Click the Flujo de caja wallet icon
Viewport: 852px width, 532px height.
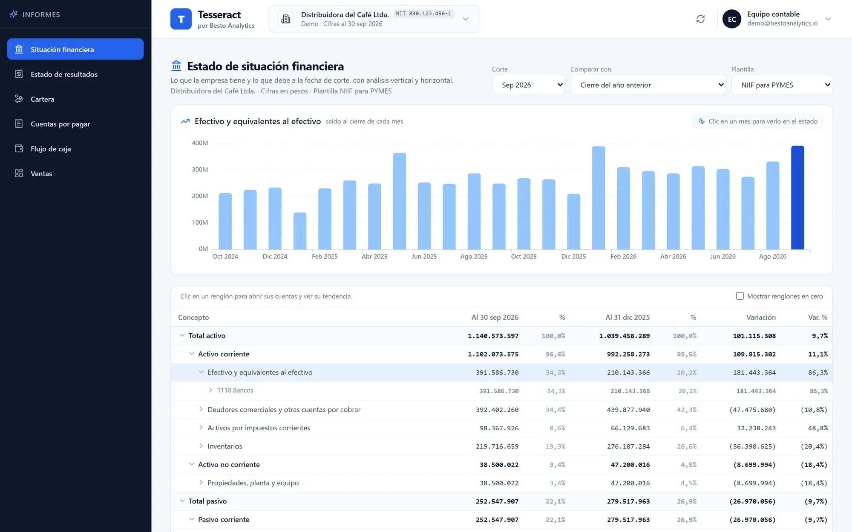click(19, 149)
